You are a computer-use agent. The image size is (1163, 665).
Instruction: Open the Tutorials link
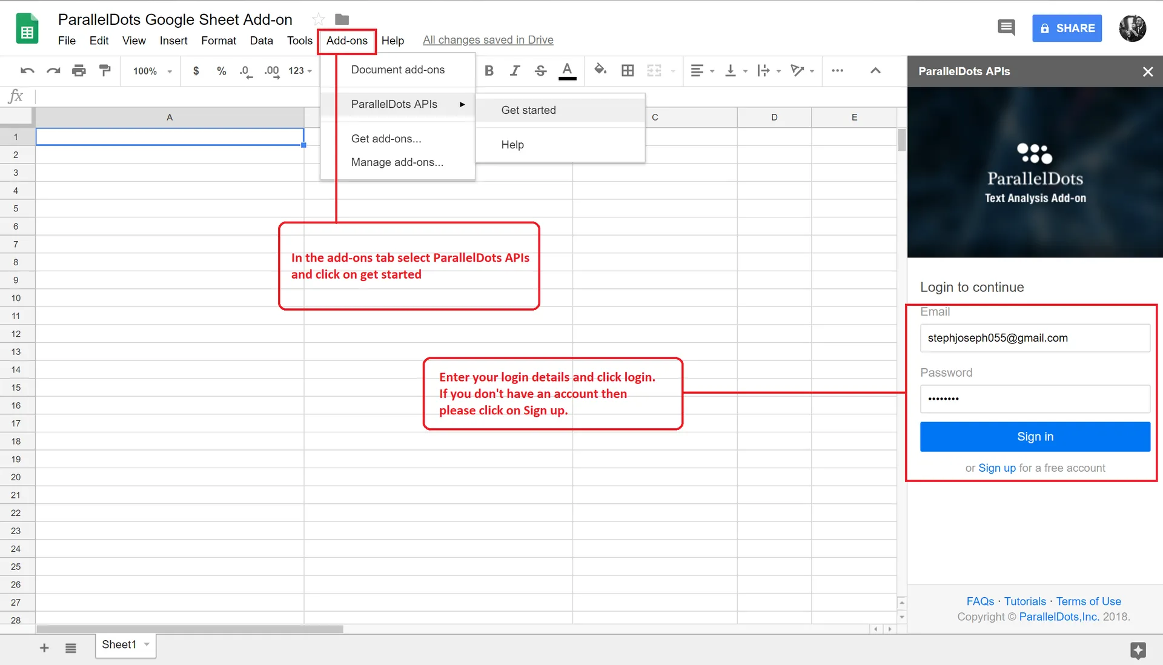tap(1025, 601)
